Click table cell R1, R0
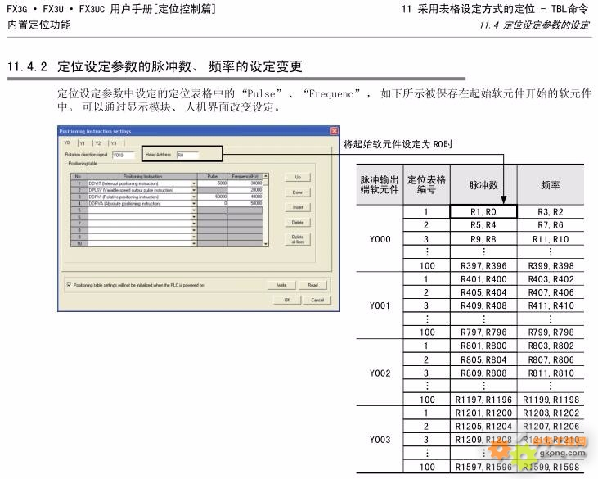The height and width of the screenshot is (479, 598). [x=483, y=212]
